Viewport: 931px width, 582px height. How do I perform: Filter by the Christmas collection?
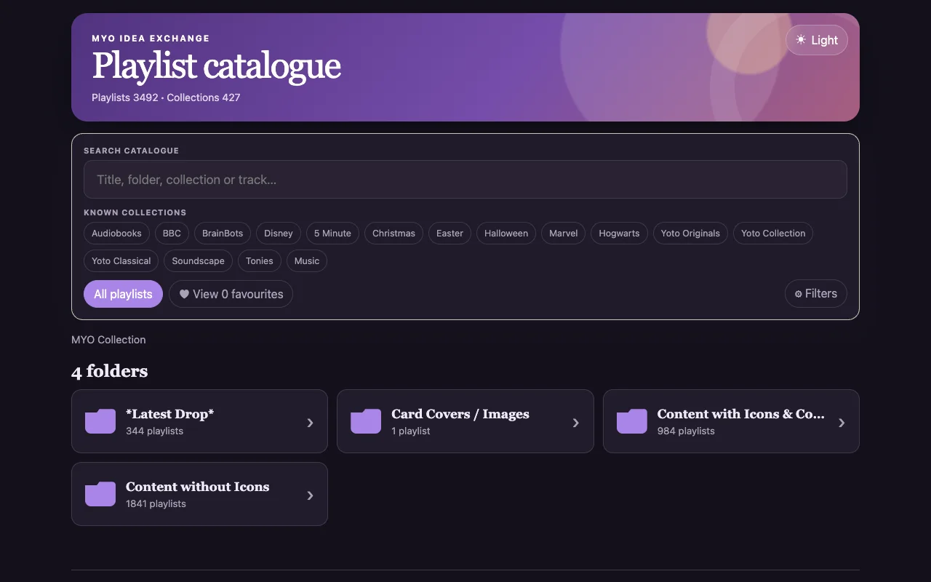point(393,234)
